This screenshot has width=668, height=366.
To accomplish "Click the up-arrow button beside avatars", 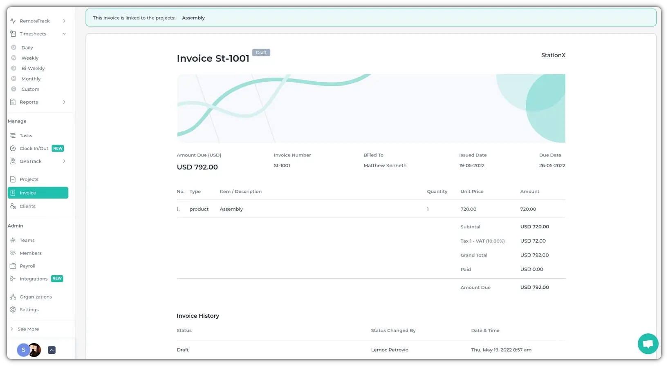I will (x=52, y=350).
